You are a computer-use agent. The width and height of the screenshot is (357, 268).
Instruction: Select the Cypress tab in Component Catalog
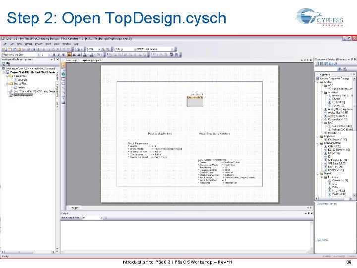pos(325,74)
